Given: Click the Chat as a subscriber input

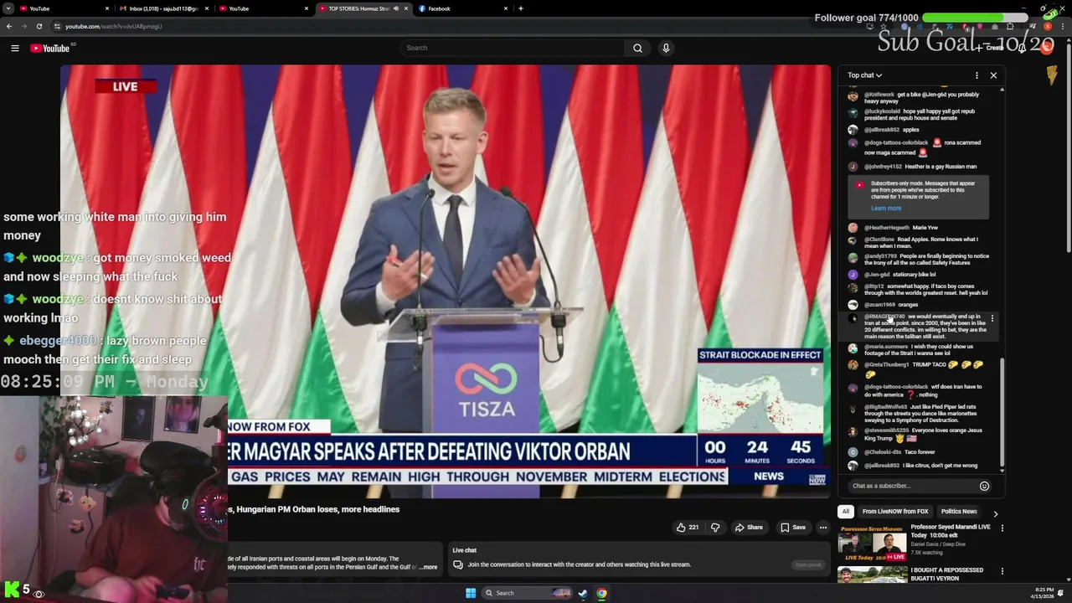Looking at the screenshot, I should point(911,486).
